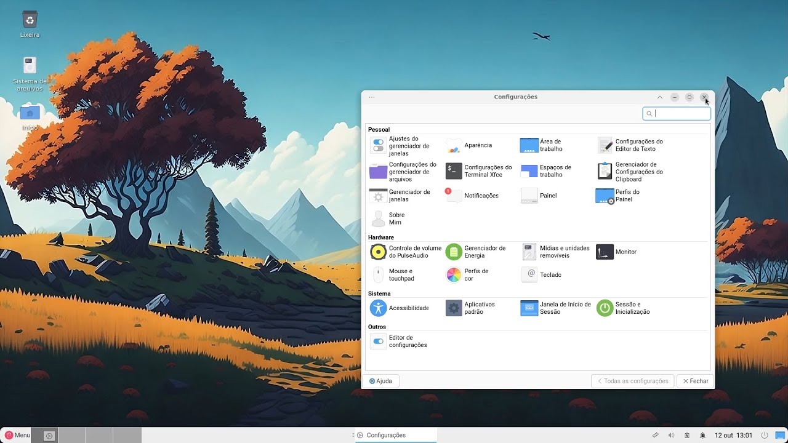The width and height of the screenshot is (788, 443).
Task: Click the power manager tray icon
Action: 687,435
